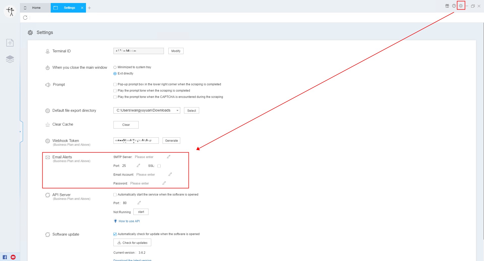Image resolution: width=484 pixels, height=261 pixels.
Task: Open the How to use API link
Action: [129, 221]
